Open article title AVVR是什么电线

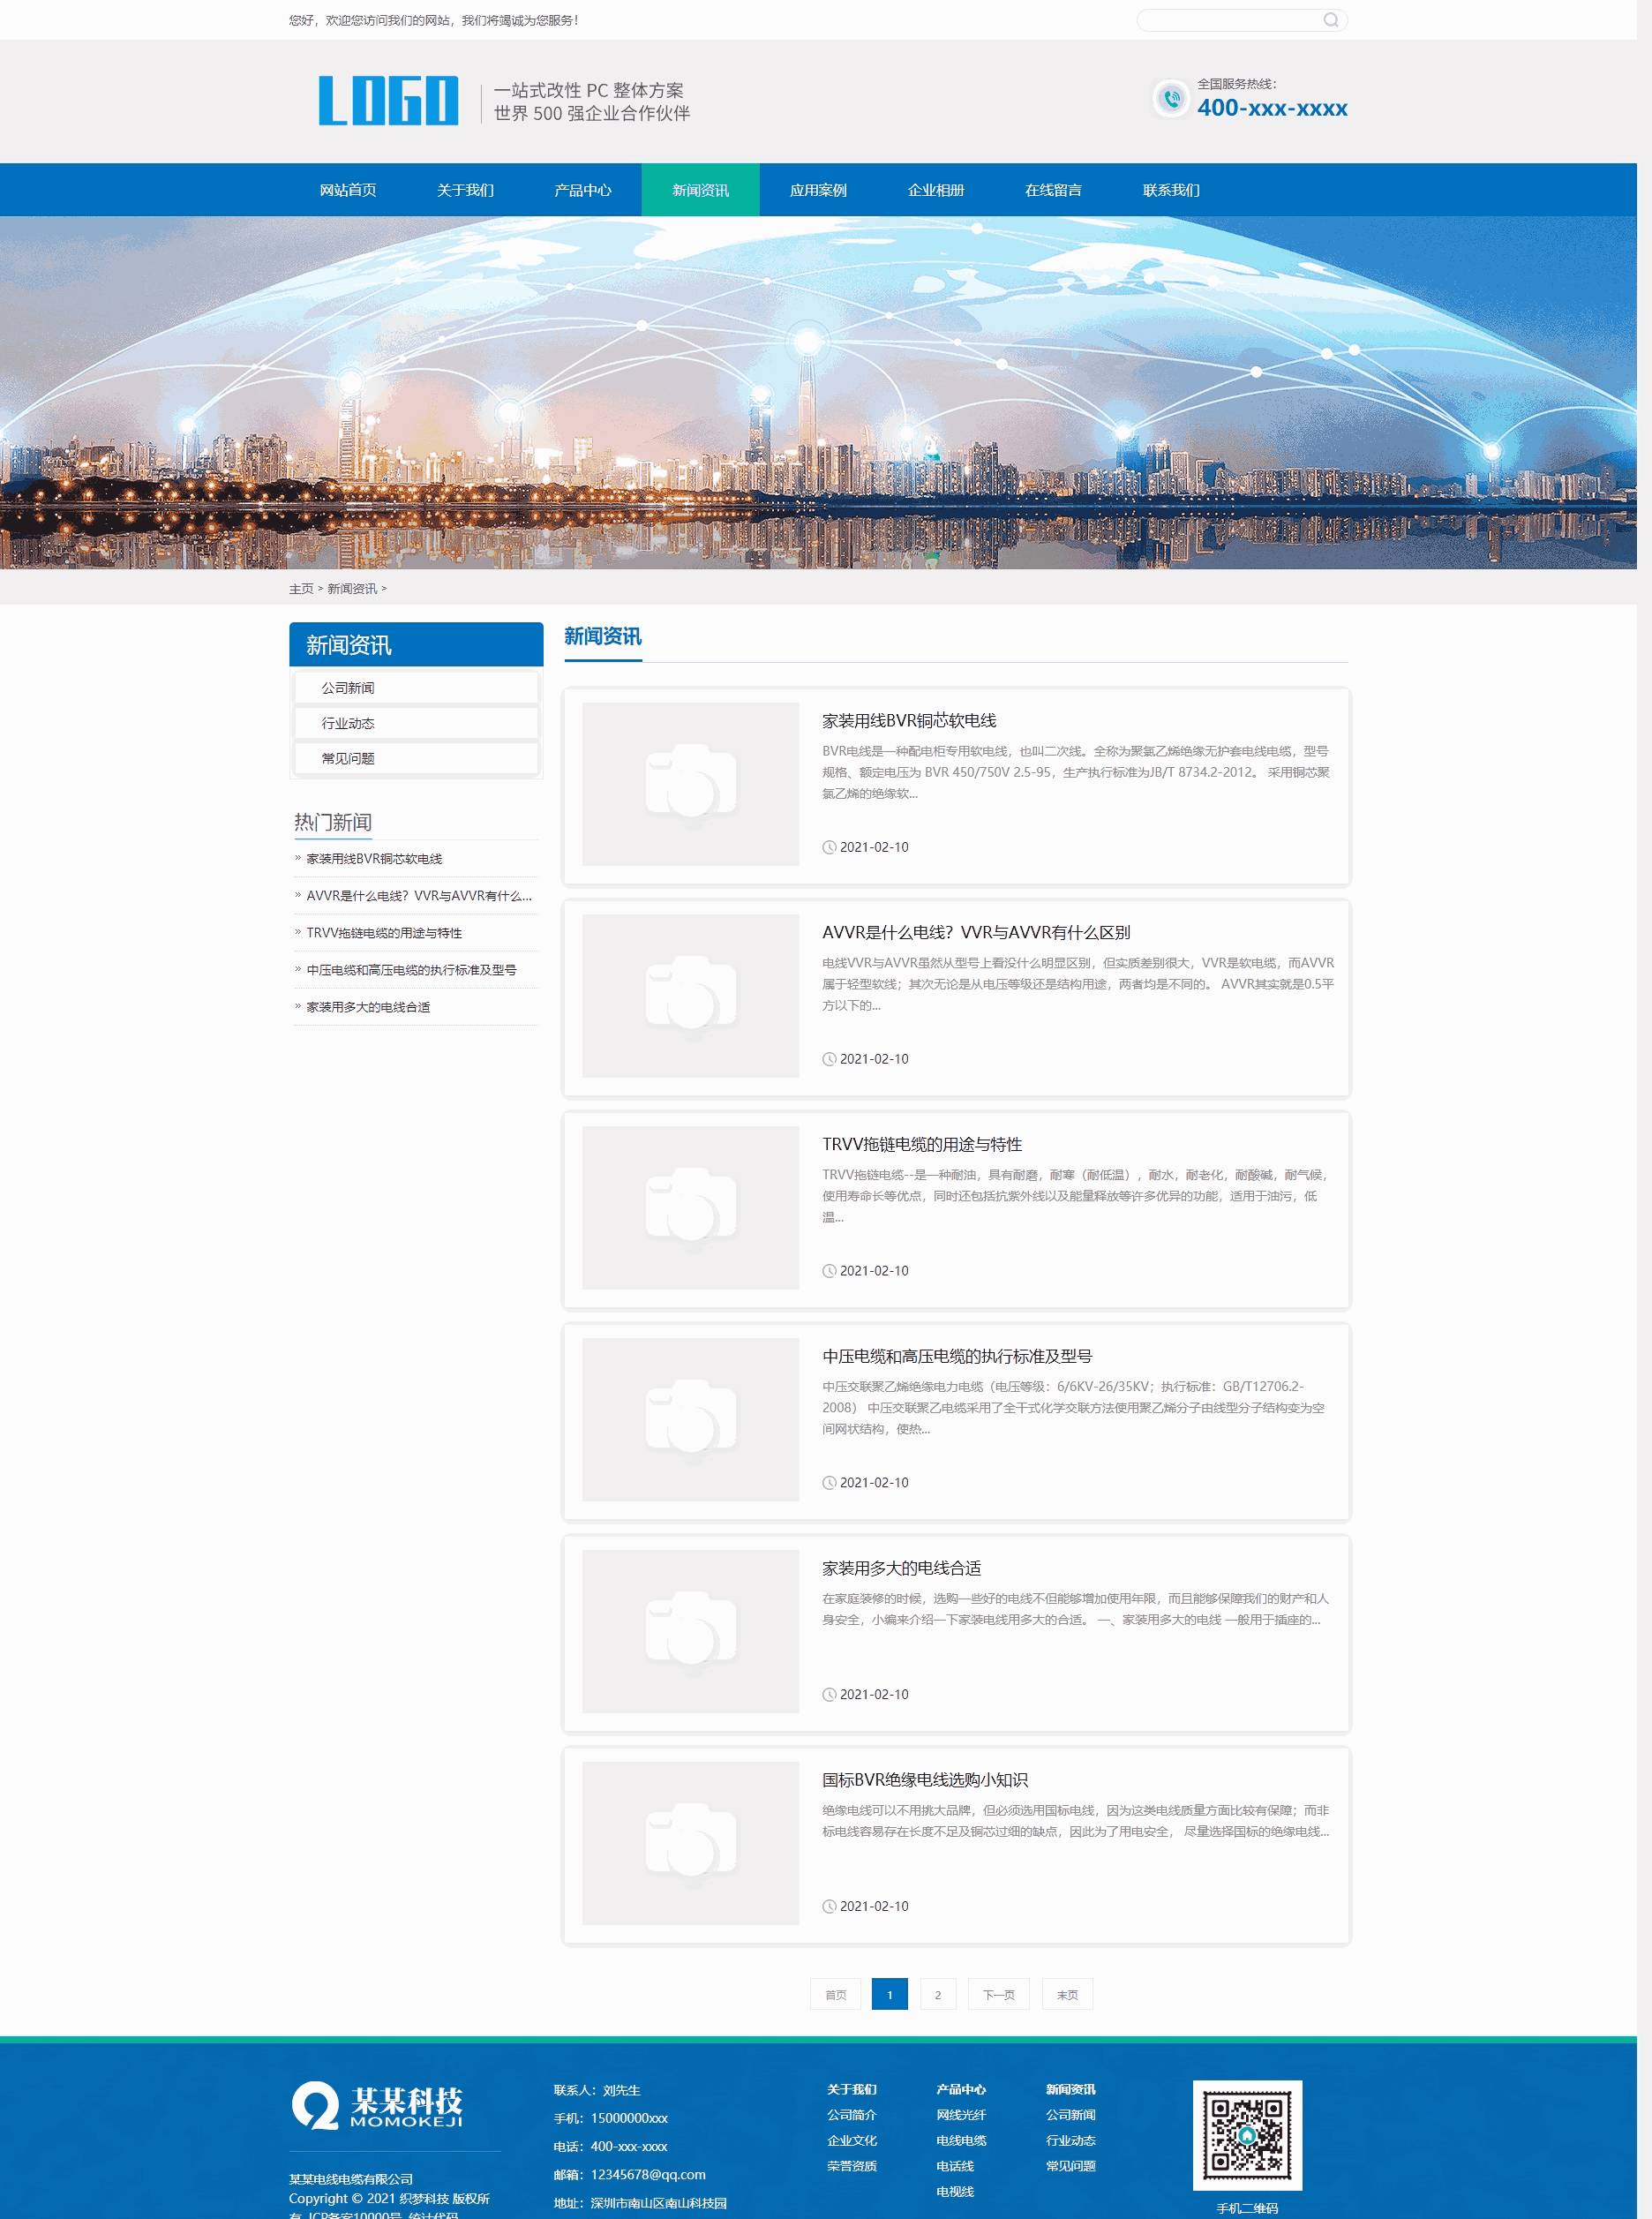tap(975, 932)
